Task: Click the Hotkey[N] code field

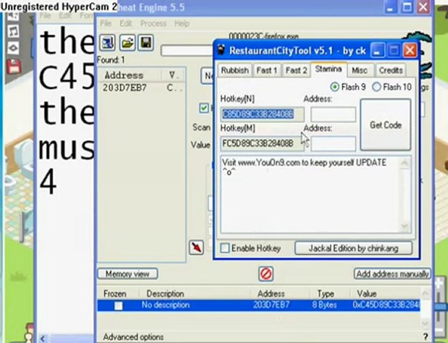Action: coord(262,114)
